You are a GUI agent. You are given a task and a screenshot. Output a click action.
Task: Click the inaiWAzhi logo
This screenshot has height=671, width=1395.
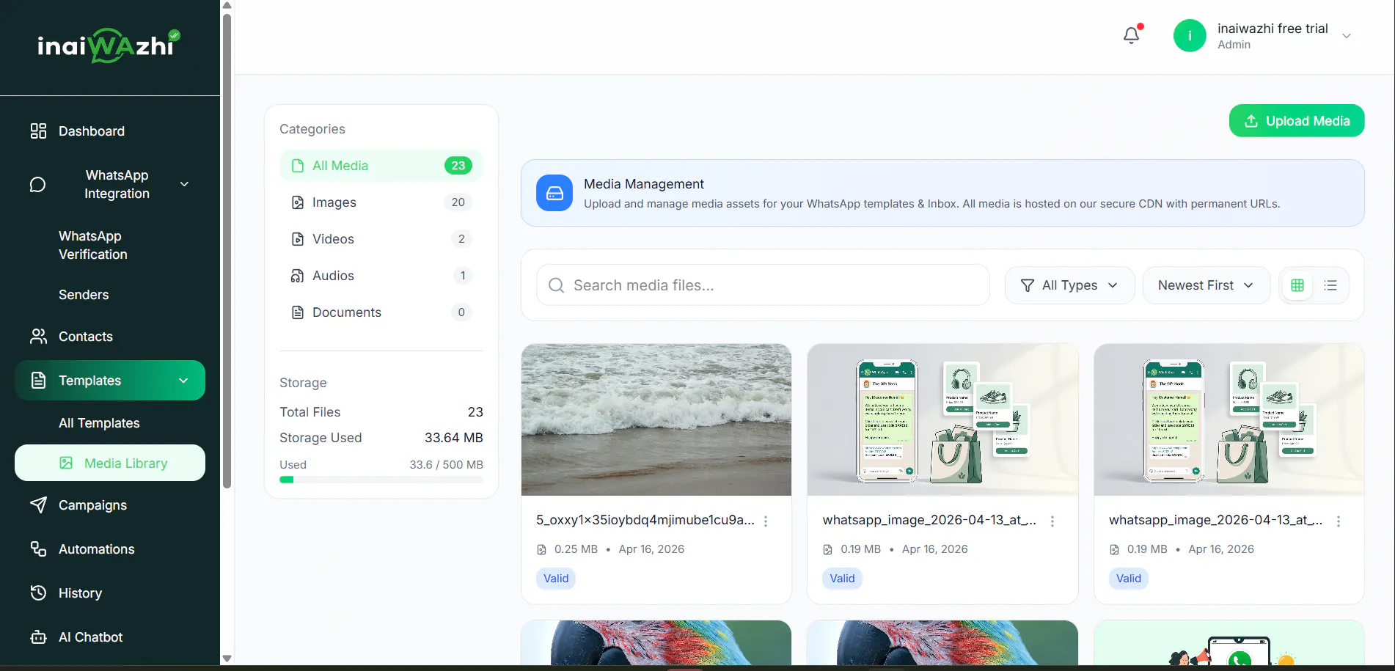coord(109,45)
